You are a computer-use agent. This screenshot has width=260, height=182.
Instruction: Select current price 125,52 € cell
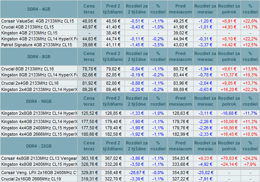pos(89,114)
